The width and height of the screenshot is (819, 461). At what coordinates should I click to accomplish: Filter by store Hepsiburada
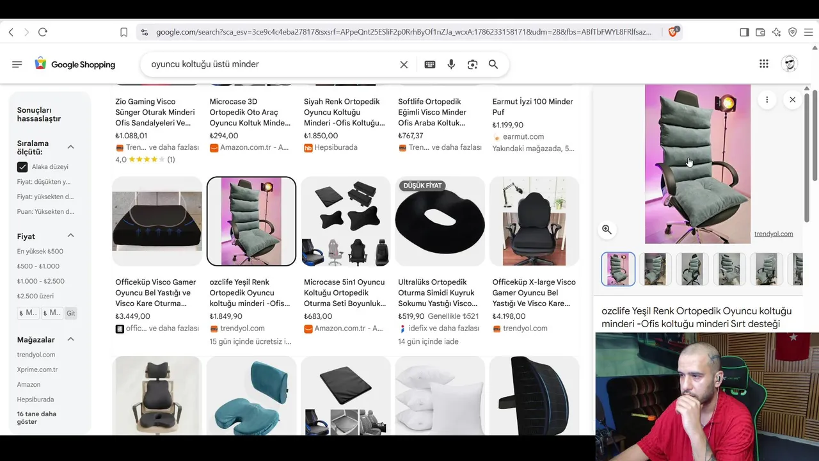(35, 399)
